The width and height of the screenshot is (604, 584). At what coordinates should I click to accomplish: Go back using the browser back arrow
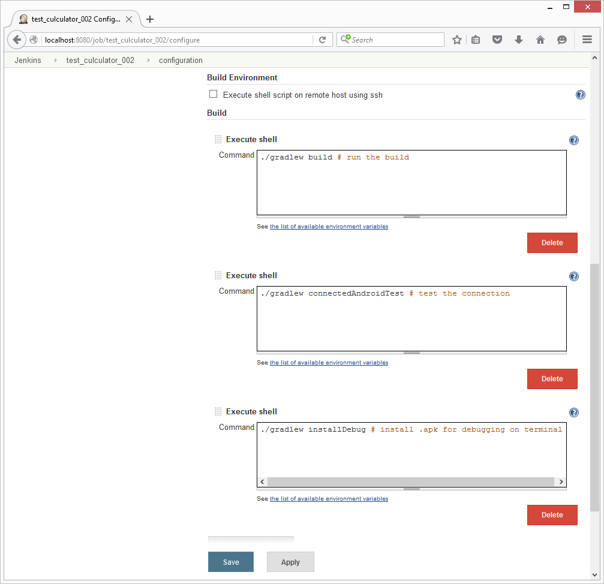click(x=17, y=40)
